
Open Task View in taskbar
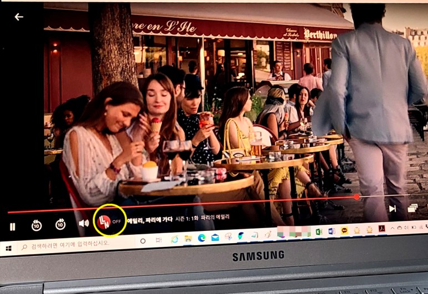[x=158, y=240]
